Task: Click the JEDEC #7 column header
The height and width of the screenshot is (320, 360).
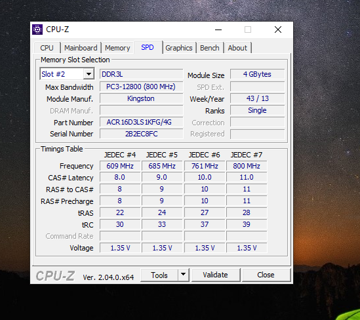Action: pos(247,155)
